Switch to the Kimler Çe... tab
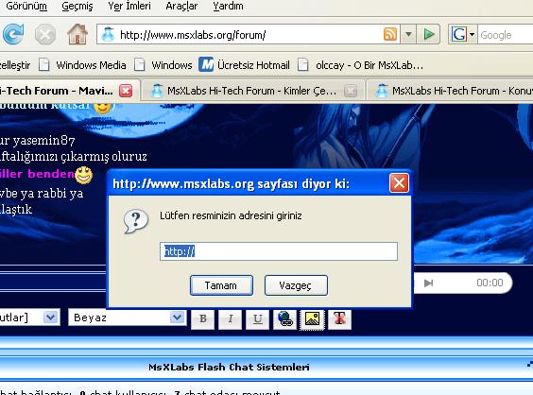Image resolution: width=533 pixels, height=395 pixels. (x=252, y=91)
